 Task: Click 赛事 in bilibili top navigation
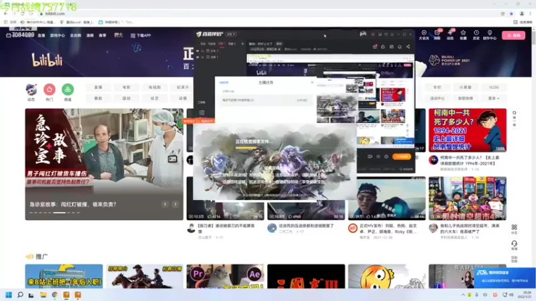103,35
